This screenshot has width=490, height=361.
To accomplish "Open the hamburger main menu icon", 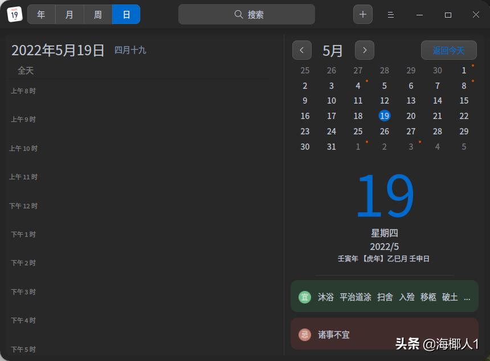I will [x=391, y=15].
